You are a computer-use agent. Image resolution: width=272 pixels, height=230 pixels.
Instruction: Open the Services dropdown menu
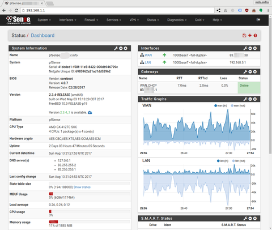114,20
